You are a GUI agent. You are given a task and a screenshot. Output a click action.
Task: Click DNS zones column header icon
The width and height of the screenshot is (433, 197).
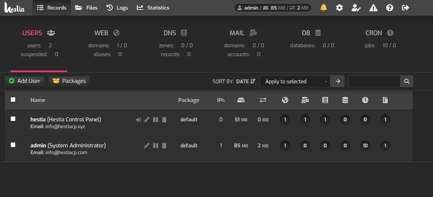click(325, 101)
